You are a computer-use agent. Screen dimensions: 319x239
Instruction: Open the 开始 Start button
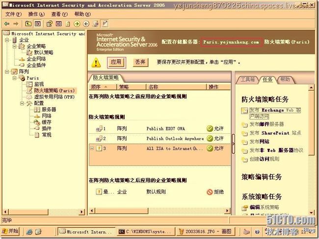pos(10,231)
